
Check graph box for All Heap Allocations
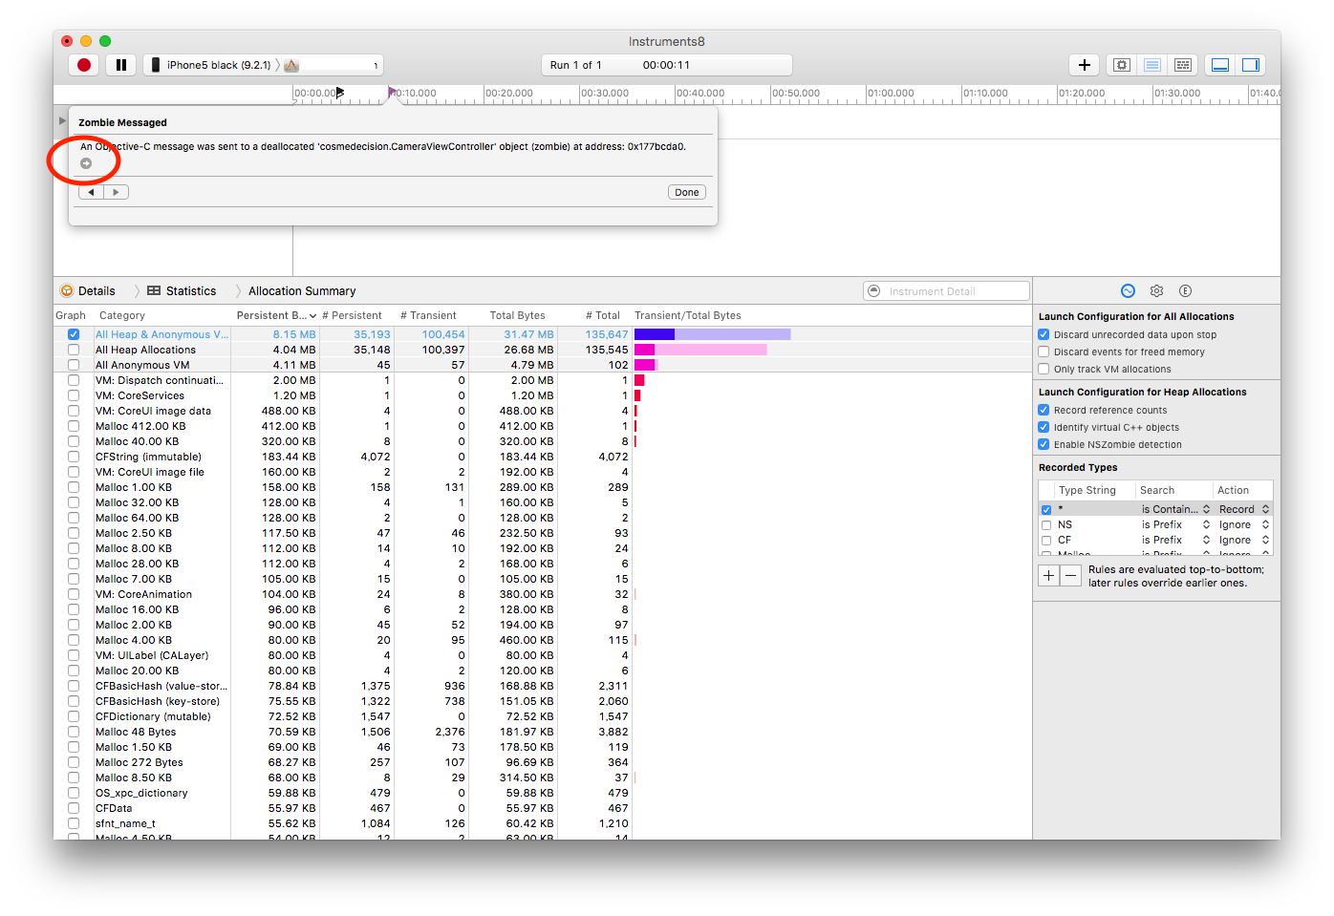[x=74, y=350]
